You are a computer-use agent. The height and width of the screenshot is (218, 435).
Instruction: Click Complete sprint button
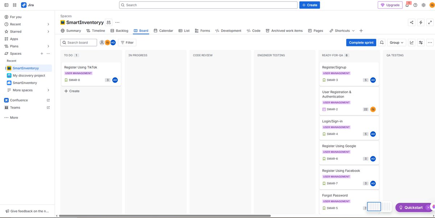point(361,42)
